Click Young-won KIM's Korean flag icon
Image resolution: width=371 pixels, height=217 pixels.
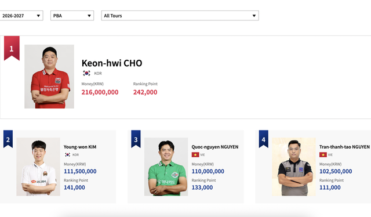[67, 155]
